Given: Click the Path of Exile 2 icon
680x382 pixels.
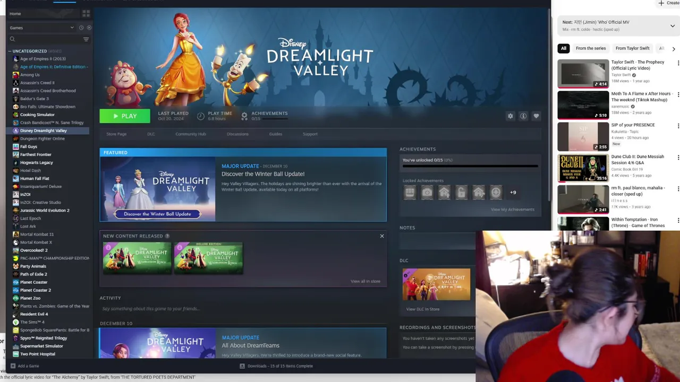Looking at the screenshot, I should click(15, 274).
